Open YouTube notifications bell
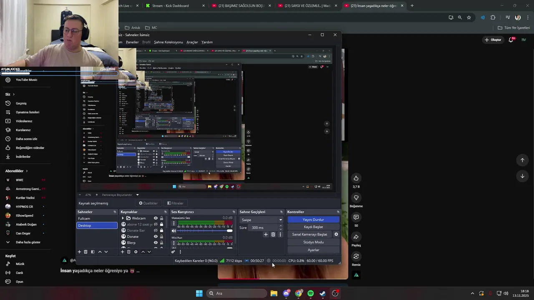This screenshot has height=300, width=534. (x=511, y=40)
